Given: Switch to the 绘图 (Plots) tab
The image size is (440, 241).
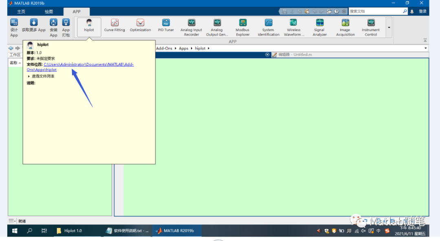Looking at the screenshot, I should pos(49,11).
